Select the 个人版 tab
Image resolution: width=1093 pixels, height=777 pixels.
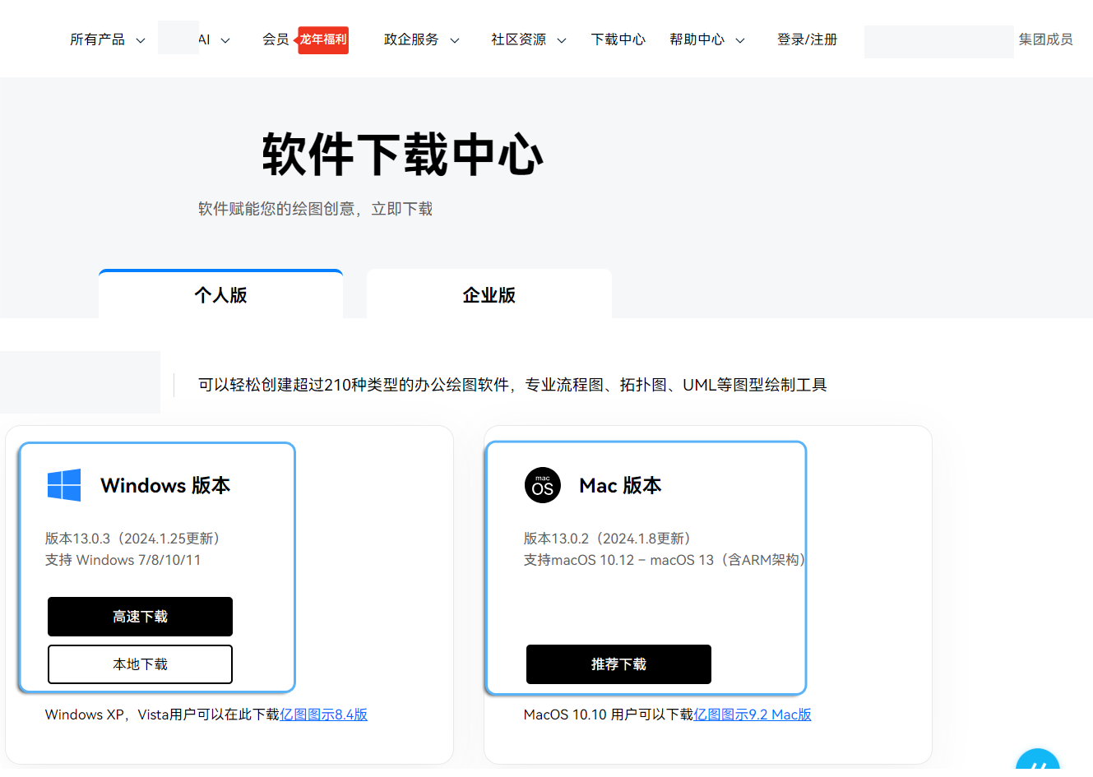click(x=220, y=294)
